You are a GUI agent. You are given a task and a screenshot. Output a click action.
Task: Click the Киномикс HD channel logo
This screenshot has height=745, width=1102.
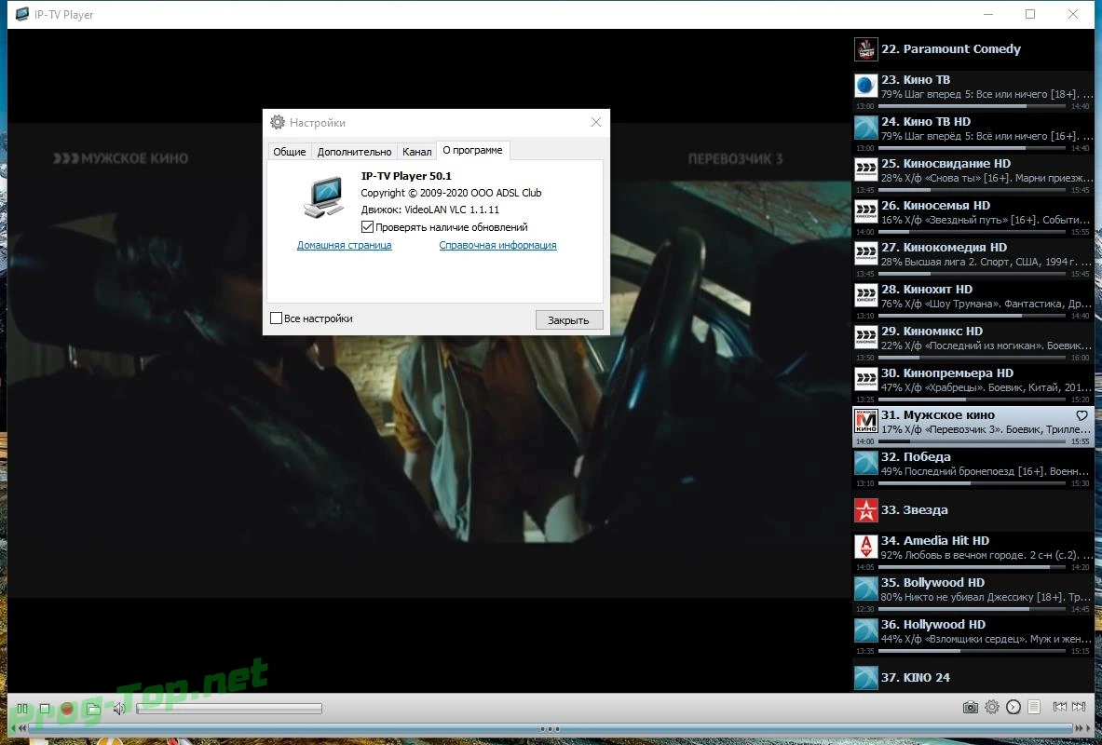(866, 337)
